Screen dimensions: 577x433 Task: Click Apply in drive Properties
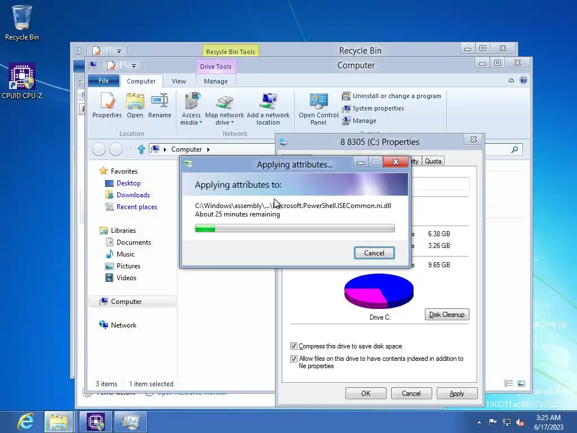[x=456, y=393]
